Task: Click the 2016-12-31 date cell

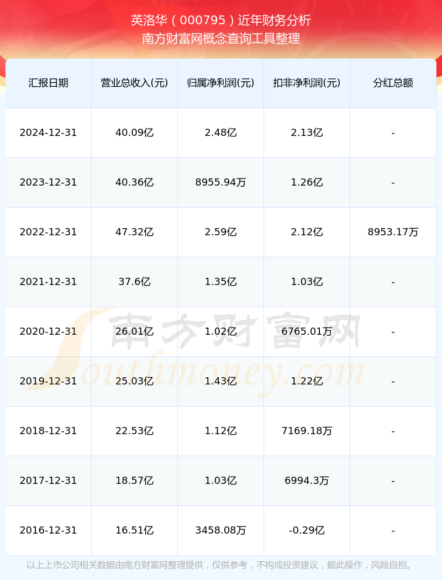Action: (49, 530)
